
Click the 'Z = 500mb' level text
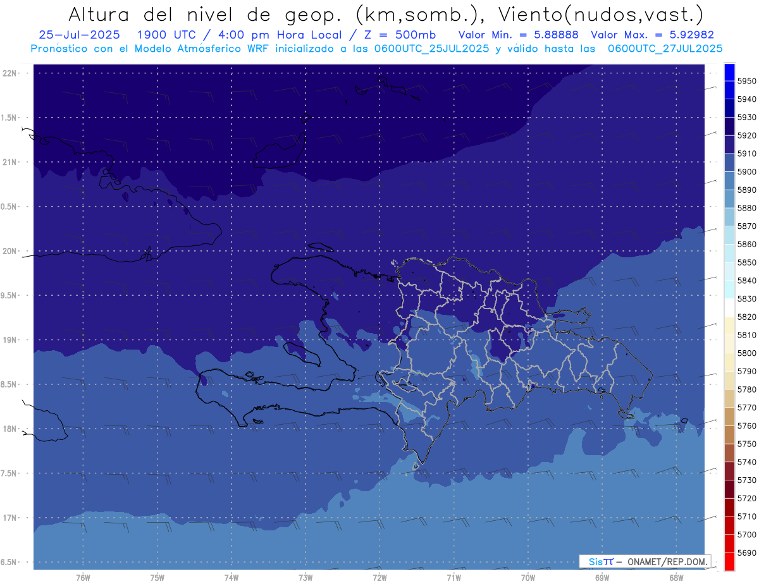coord(399,35)
